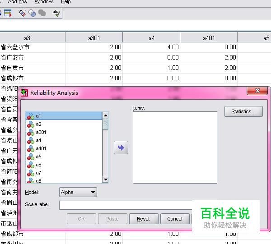Click a301 value 2.00 in 广安市 row

pos(94,57)
